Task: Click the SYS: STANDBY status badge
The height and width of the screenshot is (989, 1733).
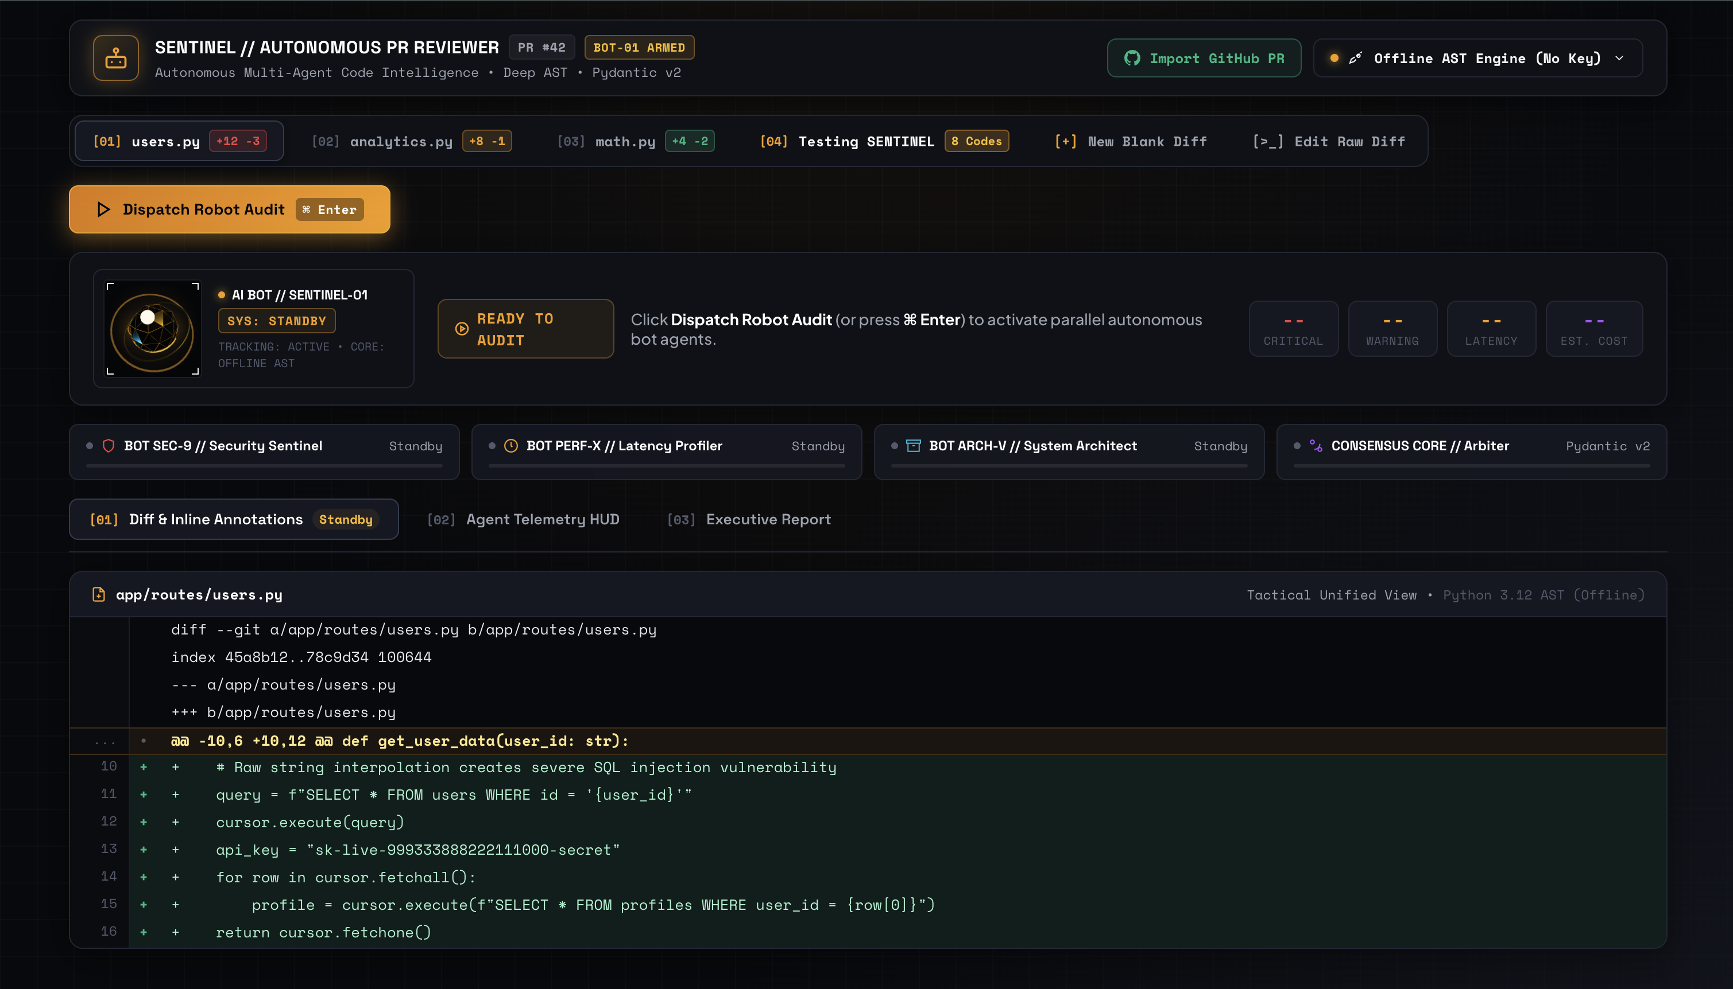Action: click(x=277, y=321)
